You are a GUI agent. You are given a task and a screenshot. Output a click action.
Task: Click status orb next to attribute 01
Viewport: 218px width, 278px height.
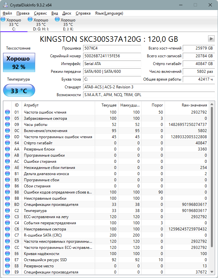coord(7,112)
